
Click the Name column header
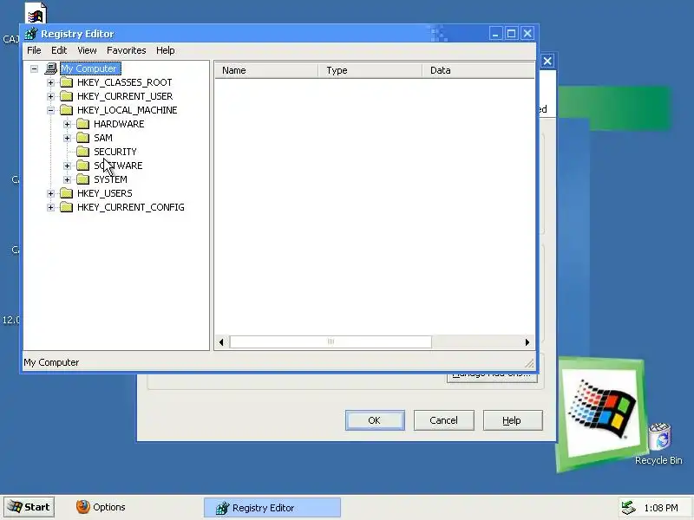click(266, 70)
